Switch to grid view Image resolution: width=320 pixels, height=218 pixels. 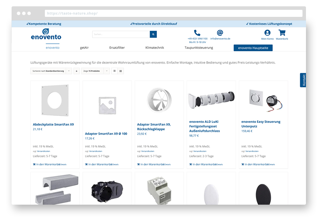[115, 71]
